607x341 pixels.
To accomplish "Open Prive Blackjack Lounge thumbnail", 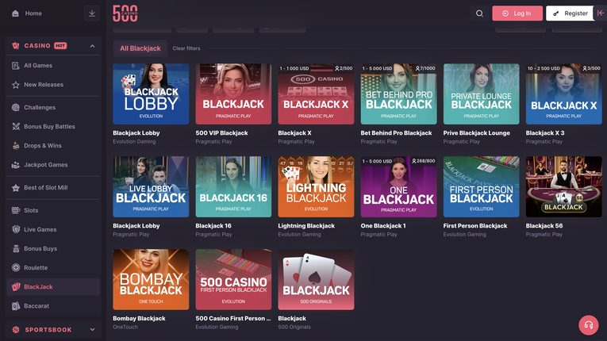I will pyautogui.click(x=481, y=94).
